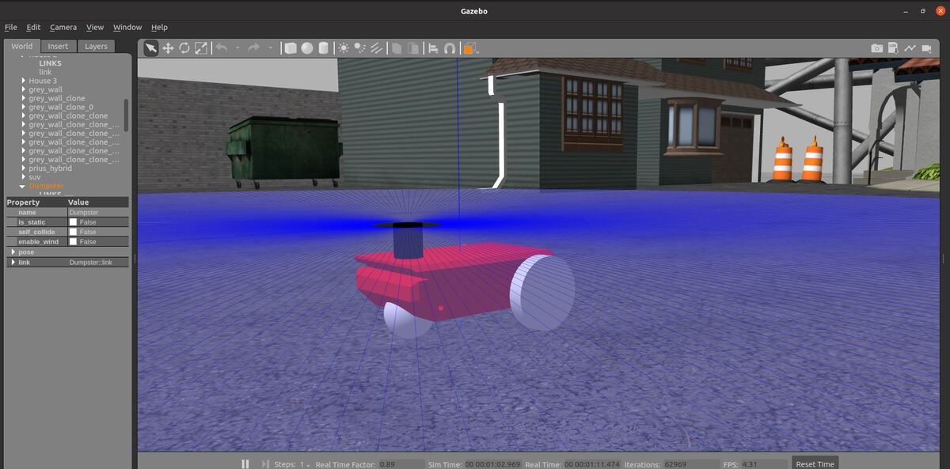Take a screenshot with the camera icon
The width and height of the screenshot is (950, 469).
(876, 47)
